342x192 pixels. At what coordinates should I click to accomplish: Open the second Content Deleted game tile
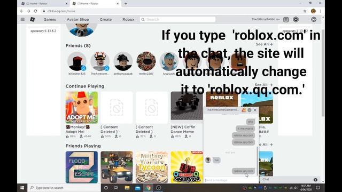152,108
